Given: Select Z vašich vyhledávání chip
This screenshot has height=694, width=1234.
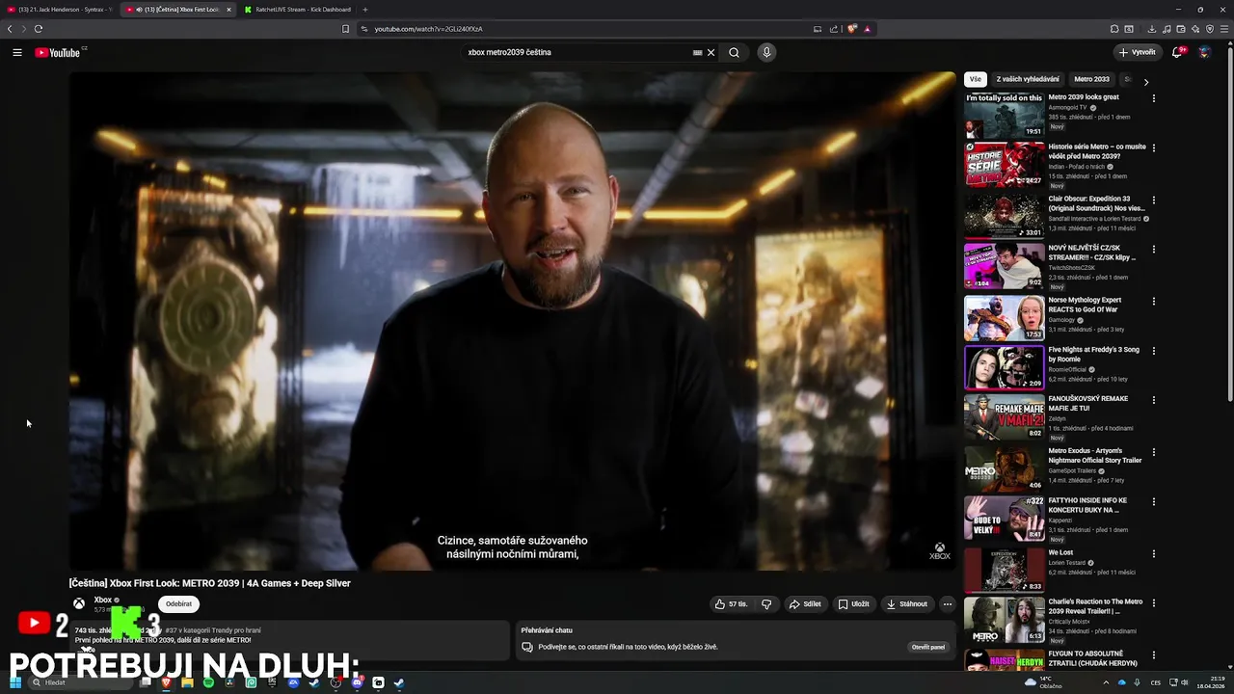Looking at the screenshot, I should (1028, 79).
